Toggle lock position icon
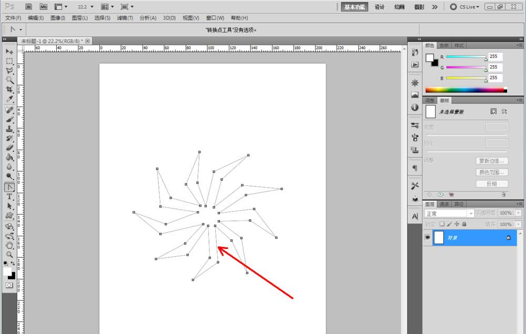 point(457,224)
